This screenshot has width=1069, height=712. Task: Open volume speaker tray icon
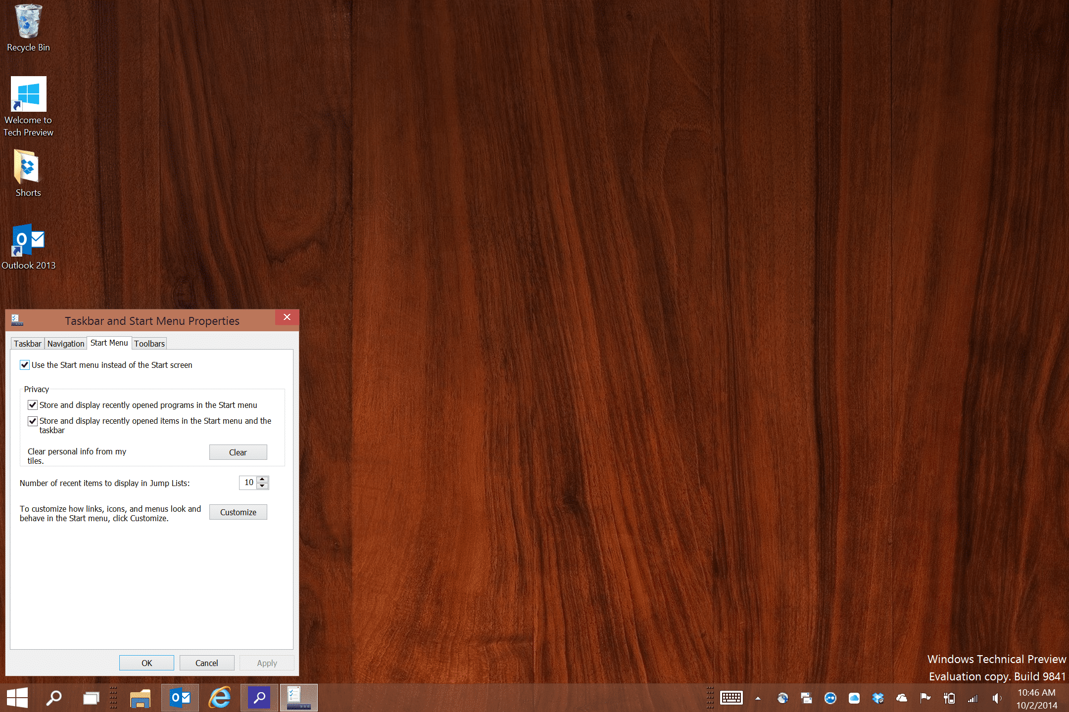pos(996,698)
